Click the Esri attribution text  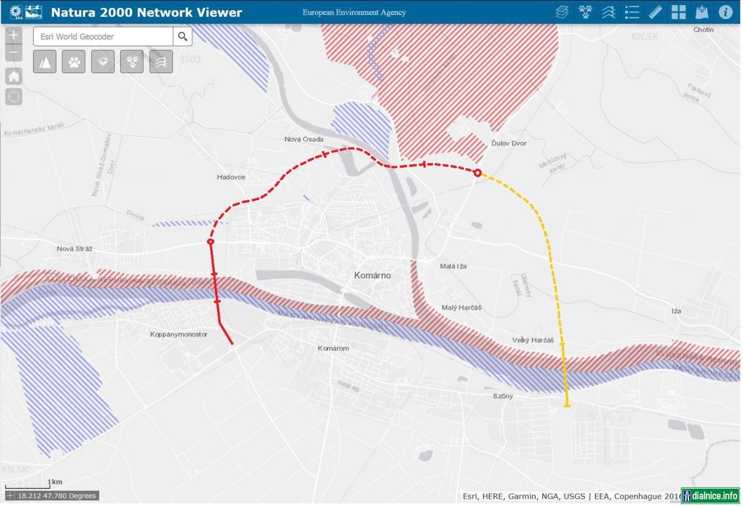point(572,497)
